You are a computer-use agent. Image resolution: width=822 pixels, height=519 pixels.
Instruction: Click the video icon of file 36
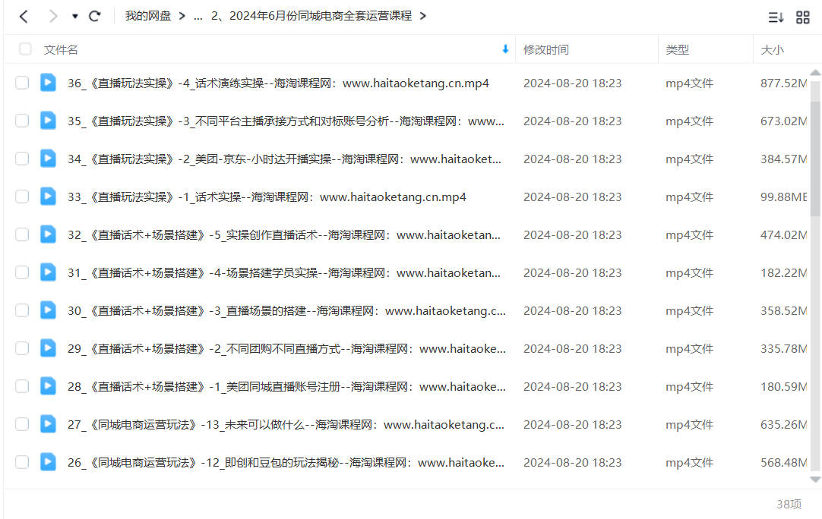(48, 82)
